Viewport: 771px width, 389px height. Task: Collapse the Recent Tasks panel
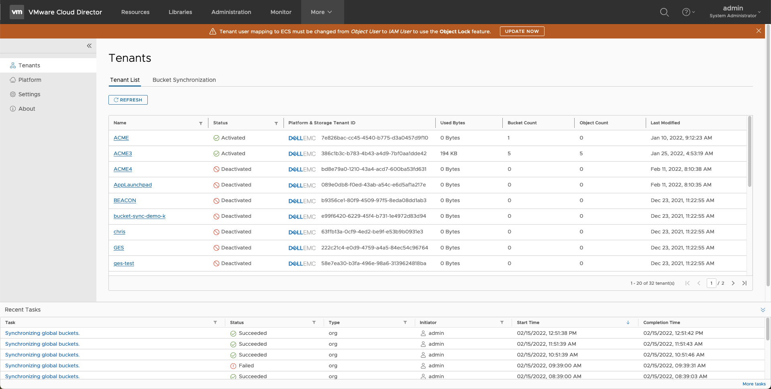(x=763, y=310)
